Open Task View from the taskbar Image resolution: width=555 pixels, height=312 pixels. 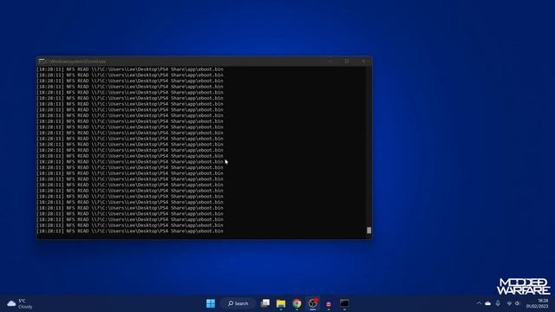[x=265, y=303]
